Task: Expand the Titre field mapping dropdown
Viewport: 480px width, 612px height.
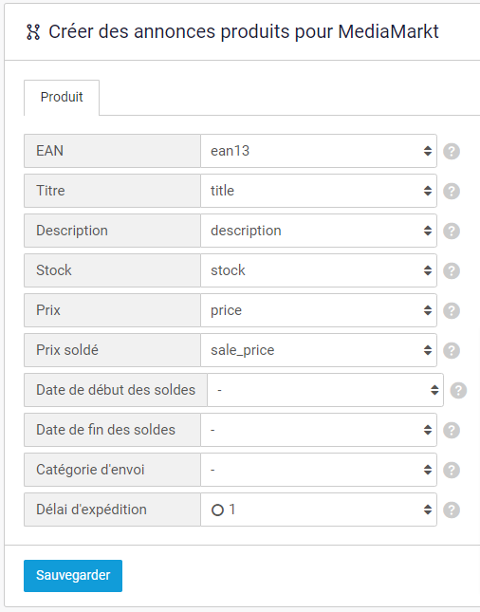Action: (319, 191)
